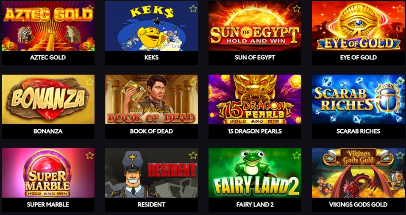406x215 pixels.
Task: Favorite the Super Marble game
Action: (x=89, y=155)
